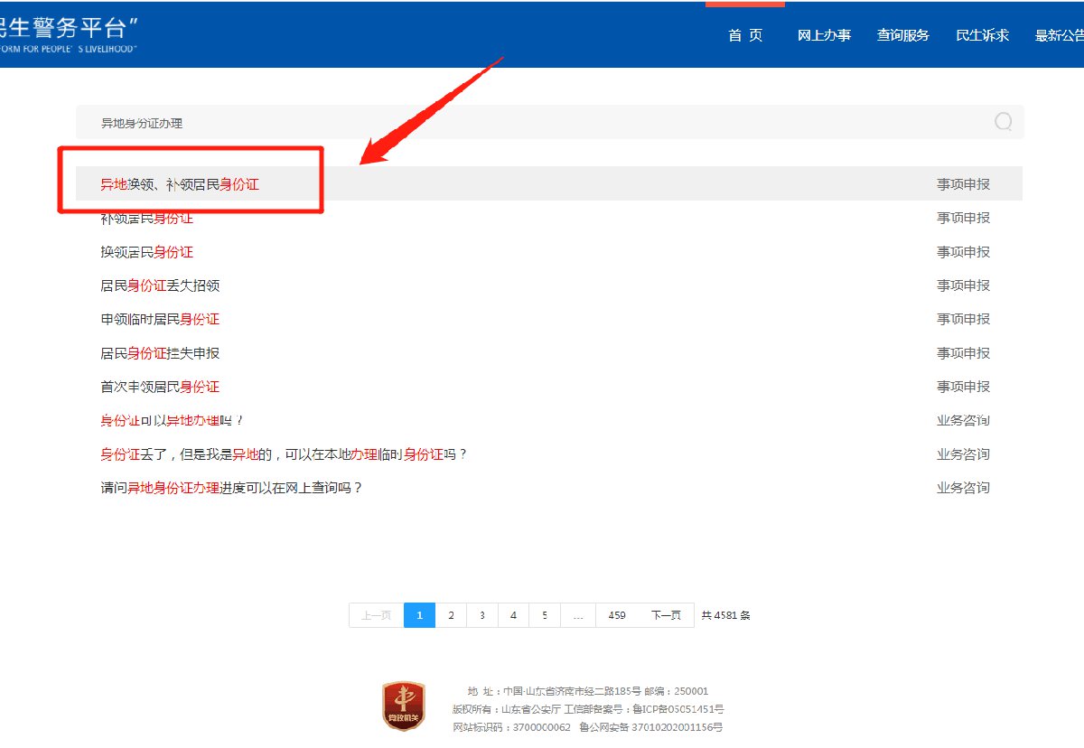Click the 居民身份证挂失申报 link
1084x748 pixels.
(x=160, y=353)
